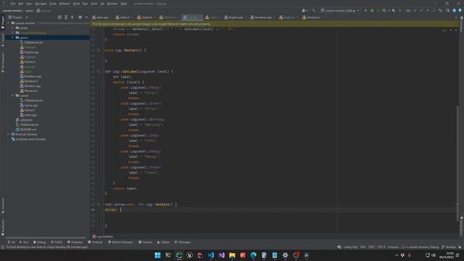This screenshot has width=464, height=261.
Task: Open the user account icon menu
Action: coord(304,10)
